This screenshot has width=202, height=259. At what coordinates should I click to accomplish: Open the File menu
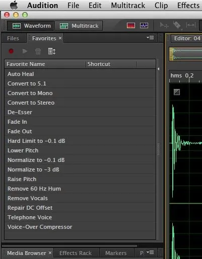tap(73, 6)
